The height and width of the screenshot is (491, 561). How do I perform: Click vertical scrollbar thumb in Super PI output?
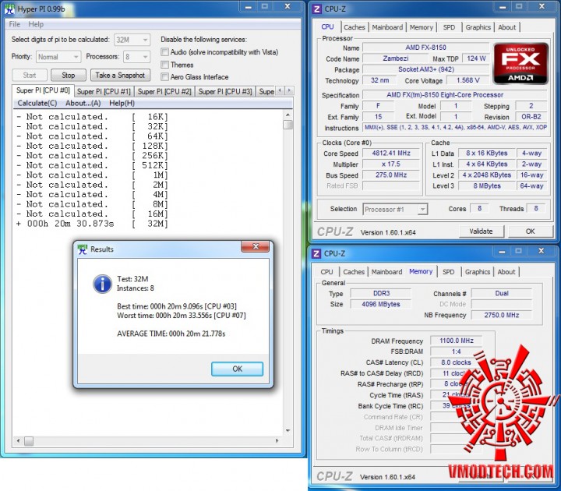288,125
